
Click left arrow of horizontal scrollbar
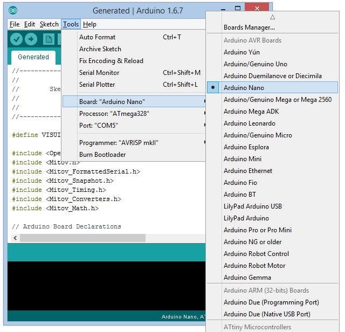click(15, 238)
